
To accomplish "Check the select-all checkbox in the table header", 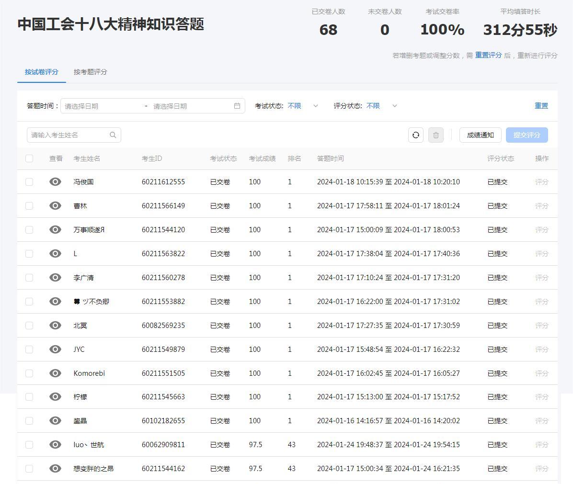I will tap(29, 158).
